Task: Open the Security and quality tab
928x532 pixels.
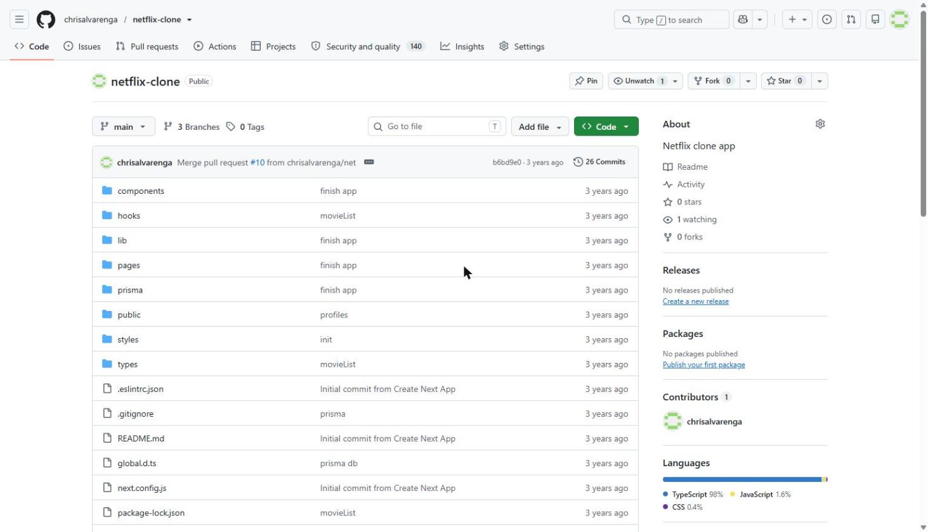Action: point(368,46)
